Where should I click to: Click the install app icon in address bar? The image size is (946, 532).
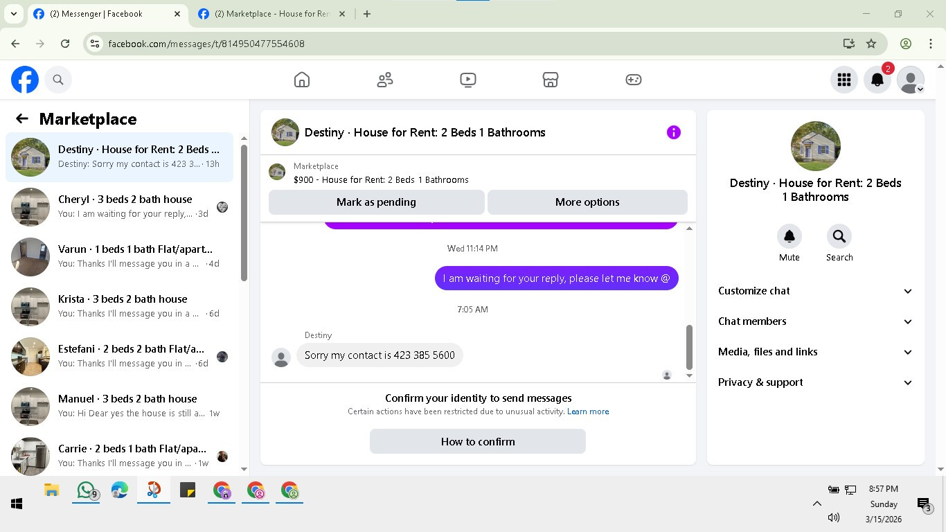coord(849,44)
